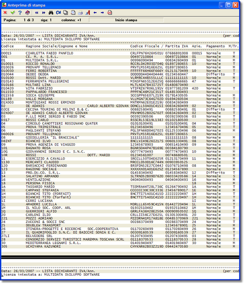Click the 'colonna: +1' indicator
Image resolution: width=244 pixels, height=284 pixels.
click(72, 20)
